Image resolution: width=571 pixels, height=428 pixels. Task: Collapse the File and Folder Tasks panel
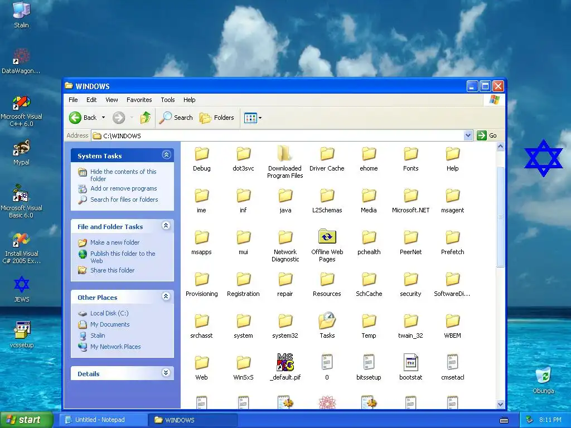coord(166,226)
